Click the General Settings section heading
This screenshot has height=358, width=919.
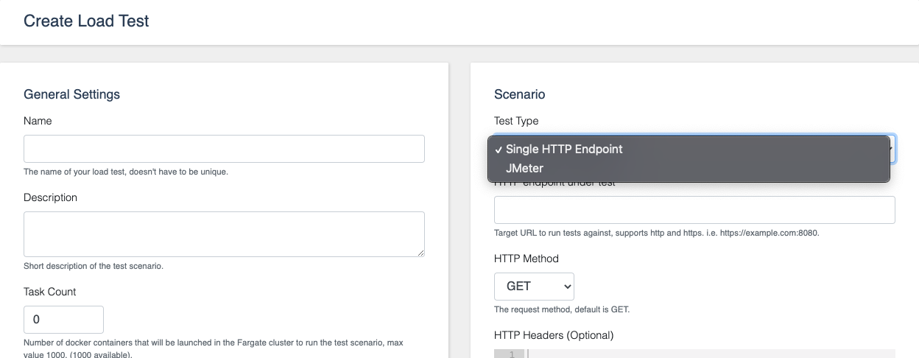(x=71, y=94)
